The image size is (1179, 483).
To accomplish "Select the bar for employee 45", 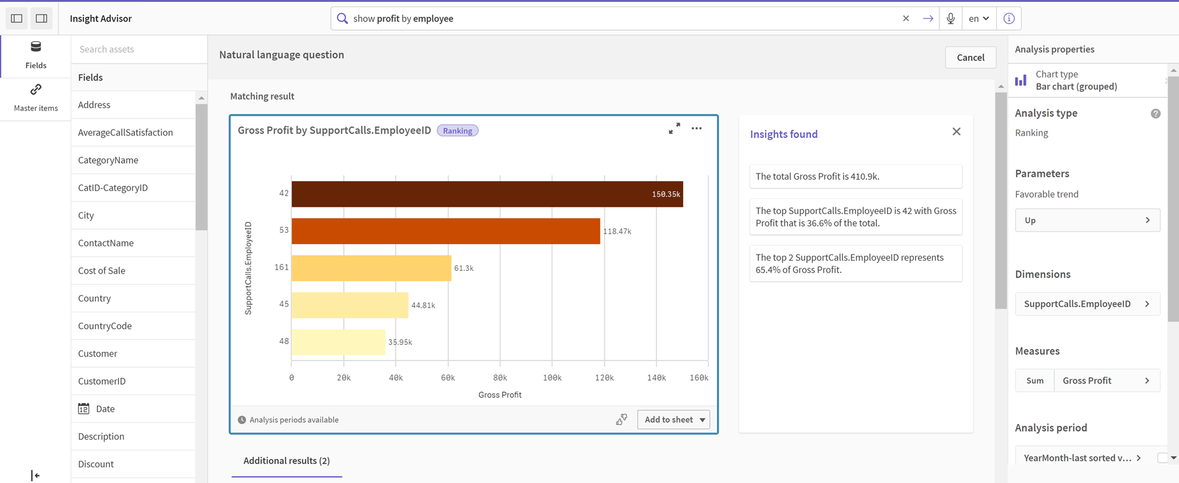I will [350, 305].
